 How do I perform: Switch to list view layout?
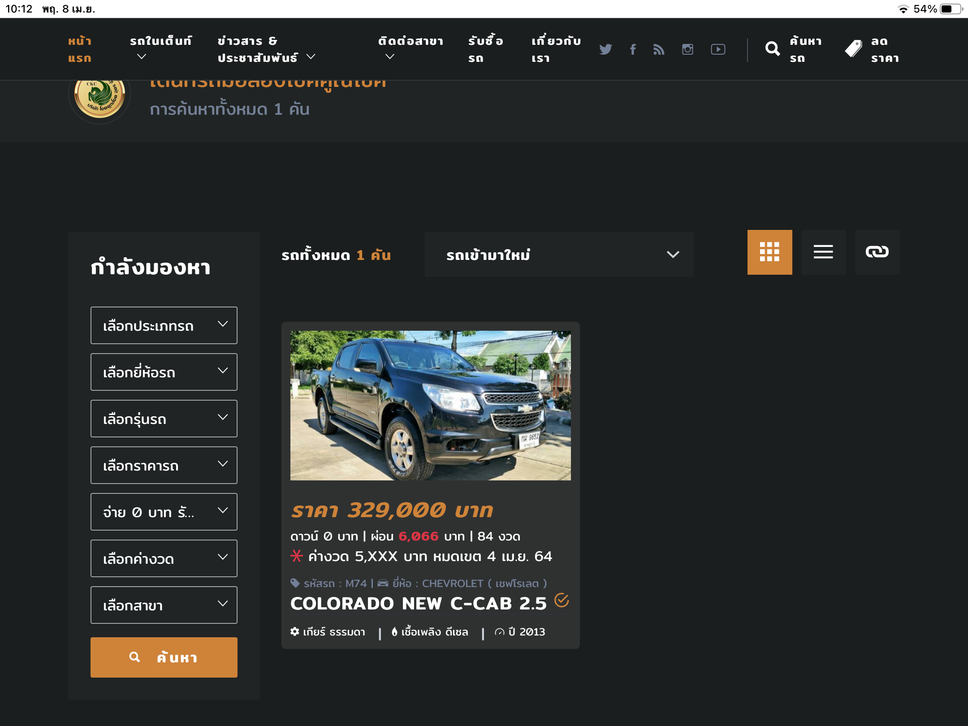(823, 252)
